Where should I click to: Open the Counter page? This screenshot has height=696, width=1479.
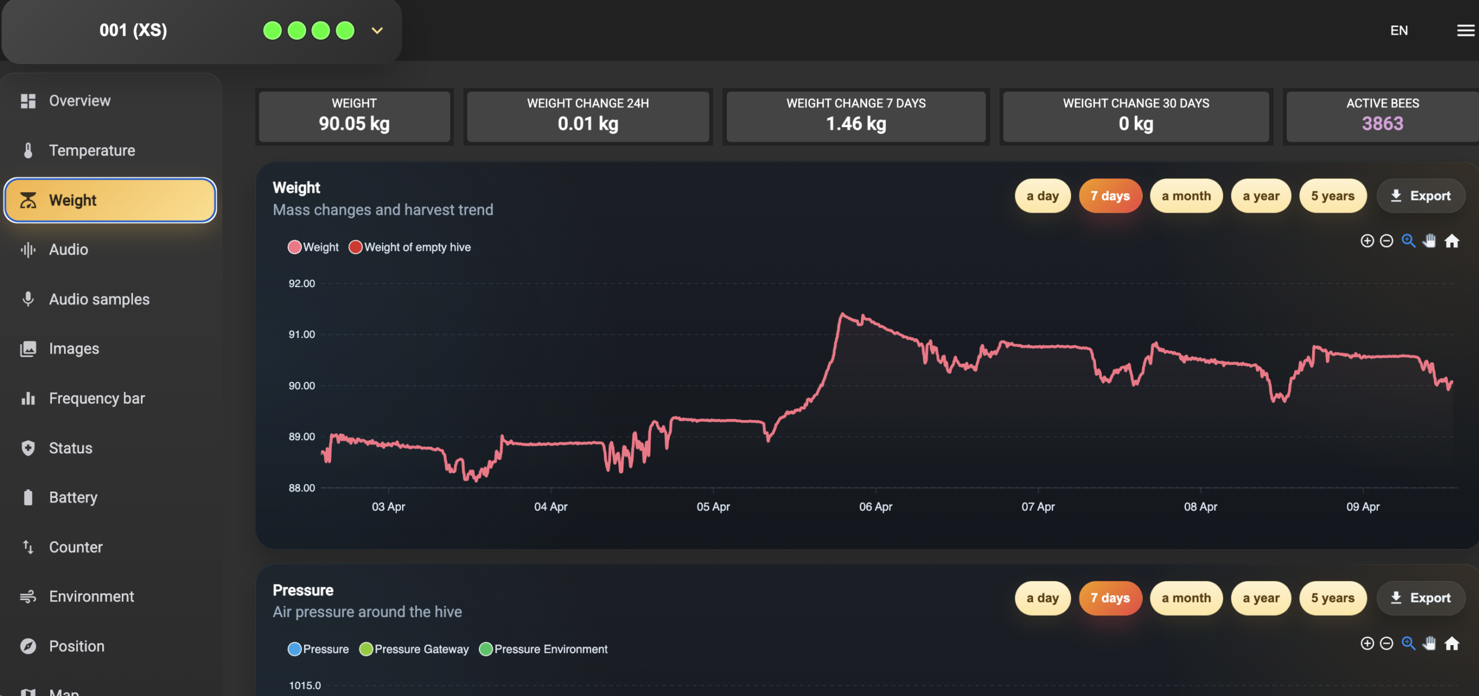[x=110, y=547]
